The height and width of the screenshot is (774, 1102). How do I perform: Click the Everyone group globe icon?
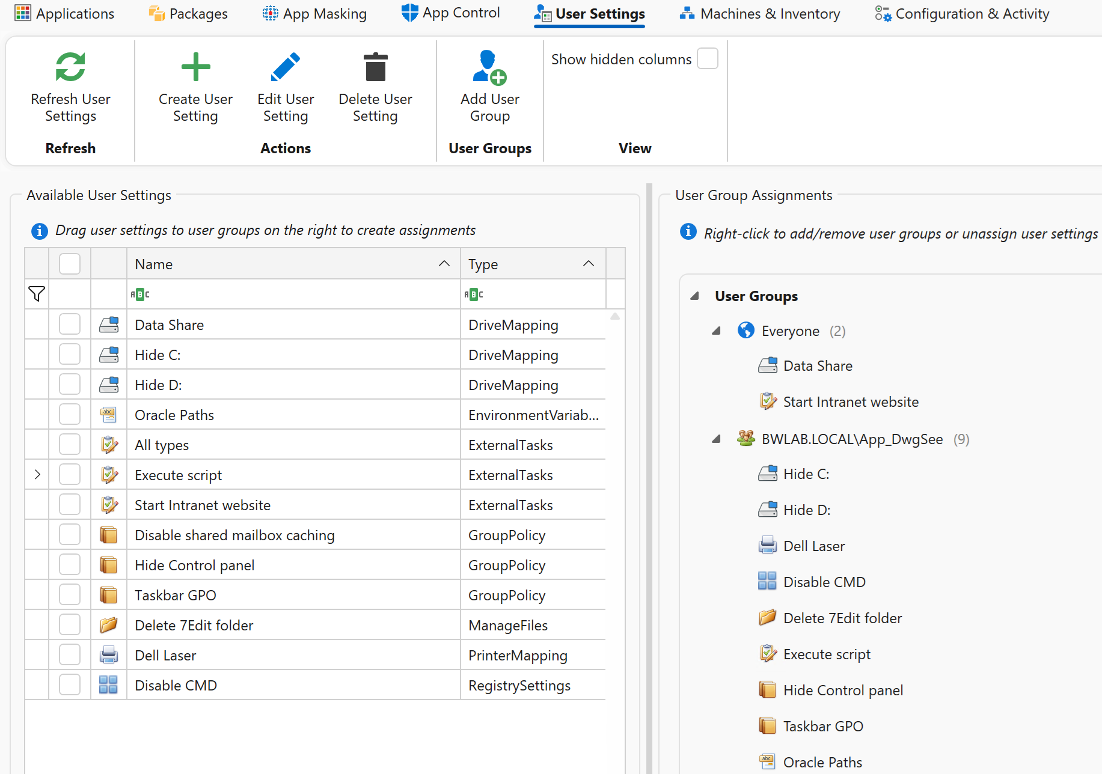tap(745, 331)
